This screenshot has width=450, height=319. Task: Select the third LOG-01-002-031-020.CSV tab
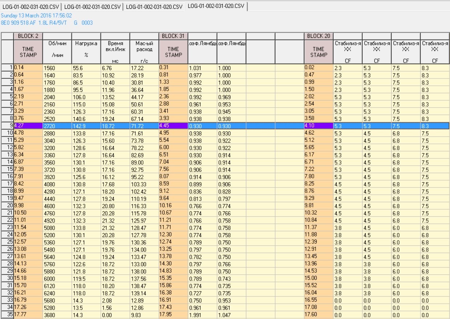(x=154, y=7)
